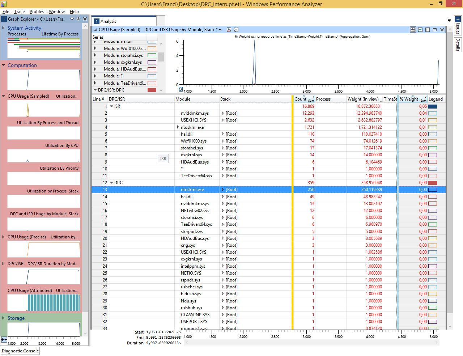Click color swatch for Module: Wdf01000.s...

click(152, 48)
